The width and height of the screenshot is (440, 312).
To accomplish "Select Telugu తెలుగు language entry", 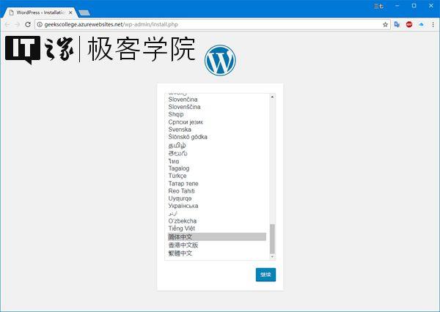I will (x=177, y=153).
